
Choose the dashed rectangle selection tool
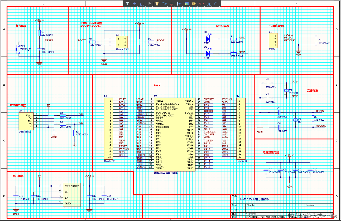tap(142, 4)
